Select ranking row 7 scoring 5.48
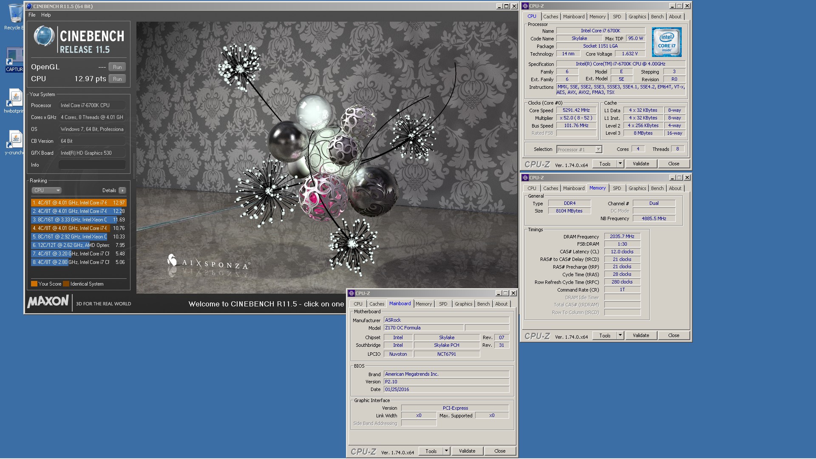The width and height of the screenshot is (816, 459). point(79,254)
